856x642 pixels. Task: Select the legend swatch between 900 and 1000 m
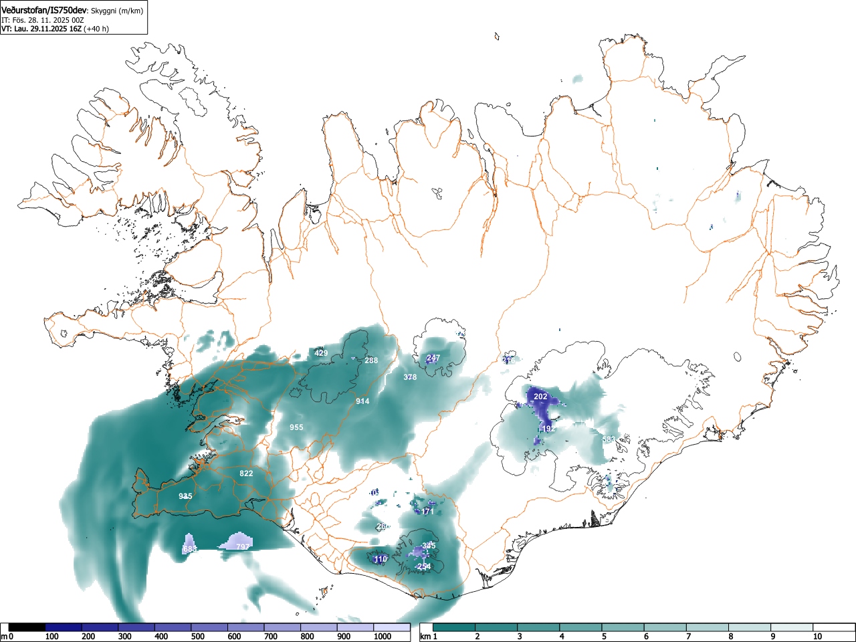(x=355, y=627)
